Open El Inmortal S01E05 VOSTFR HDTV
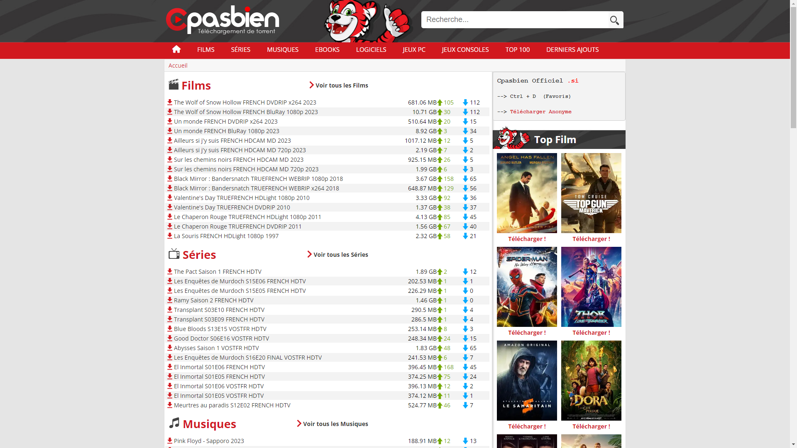This screenshot has height=448, width=797. coord(219,396)
